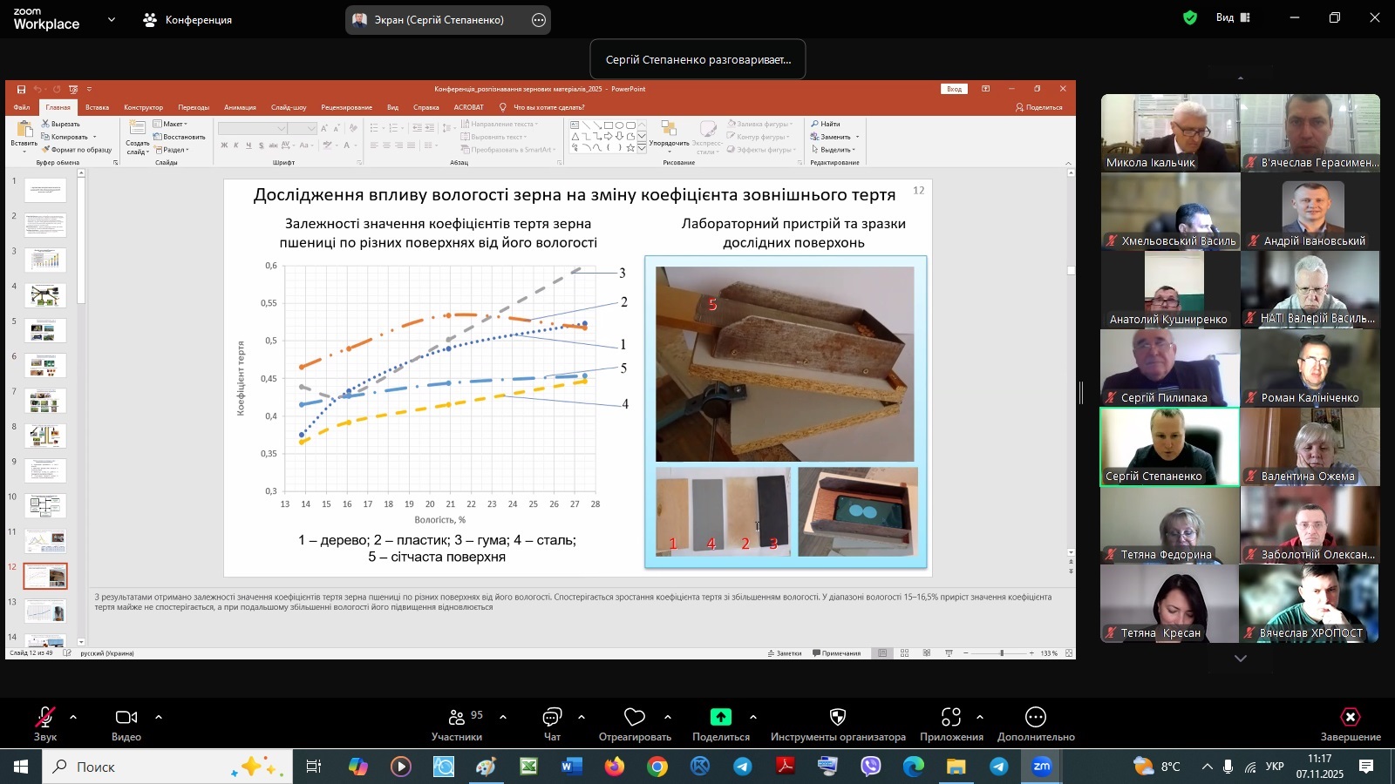This screenshot has width=1395, height=784.
Task: Open Viber from the Windows taskbar
Action: pyautogui.click(x=871, y=767)
